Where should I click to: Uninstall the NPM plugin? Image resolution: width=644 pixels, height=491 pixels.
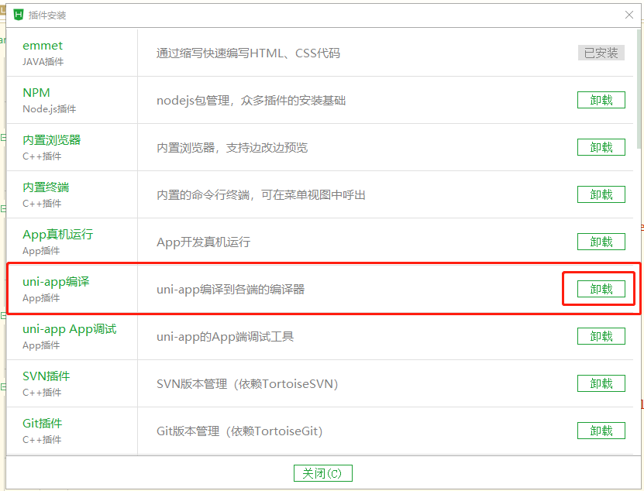601,100
